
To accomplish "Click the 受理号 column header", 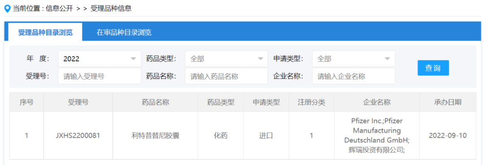I will pos(78,102).
